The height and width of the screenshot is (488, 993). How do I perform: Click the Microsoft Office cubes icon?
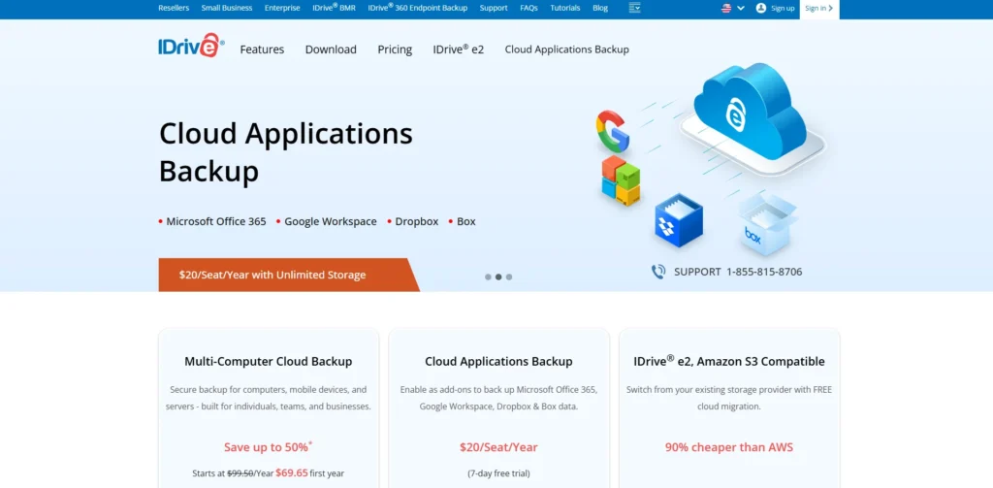coord(621,180)
